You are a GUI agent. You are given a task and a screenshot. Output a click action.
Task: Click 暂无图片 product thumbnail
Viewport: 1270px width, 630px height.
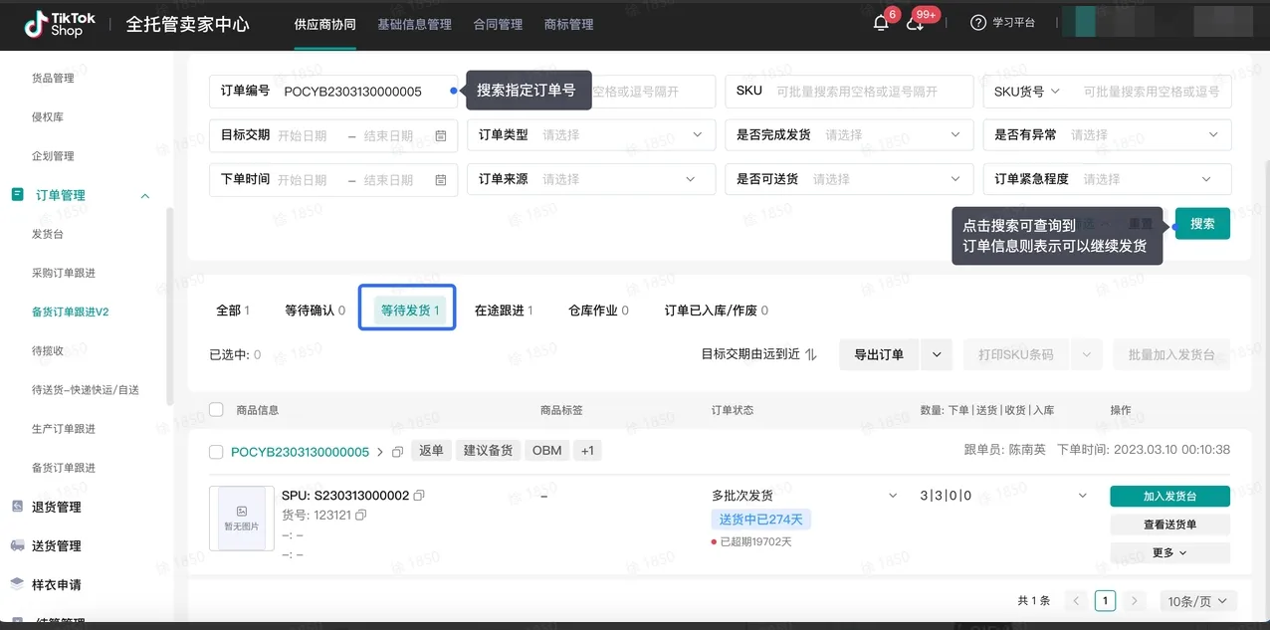point(242,519)
